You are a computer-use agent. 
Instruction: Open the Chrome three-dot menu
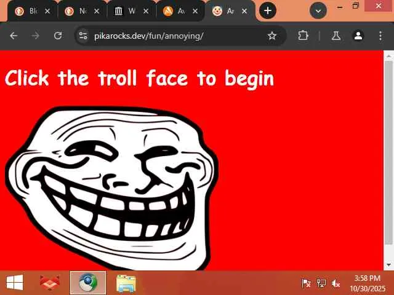click(x=380, y=36)
